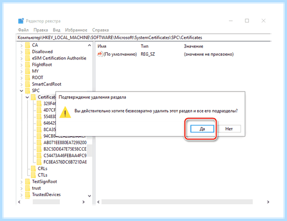Select the CTLs folder icon
Viewport: 287px width, 221px height.
33,175
